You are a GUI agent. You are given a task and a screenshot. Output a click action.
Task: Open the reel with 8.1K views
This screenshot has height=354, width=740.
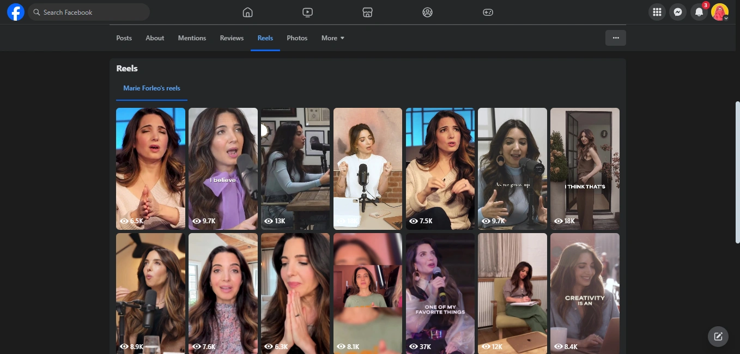pyautogui.click(x=368, y=294)
